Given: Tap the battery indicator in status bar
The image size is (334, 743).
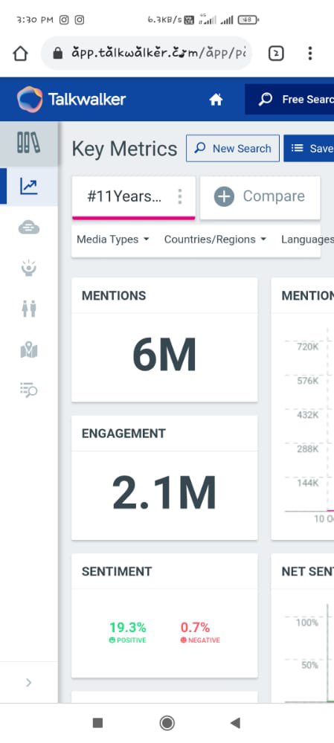Looking at the screenshot, I should point(248,20).
